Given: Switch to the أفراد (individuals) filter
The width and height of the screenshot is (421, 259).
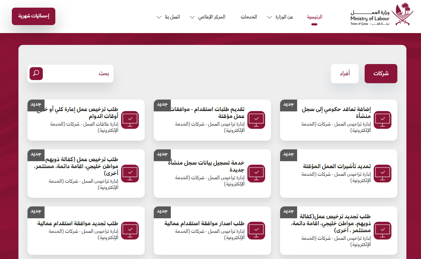Looking at the screenshot, I should 344,73.
